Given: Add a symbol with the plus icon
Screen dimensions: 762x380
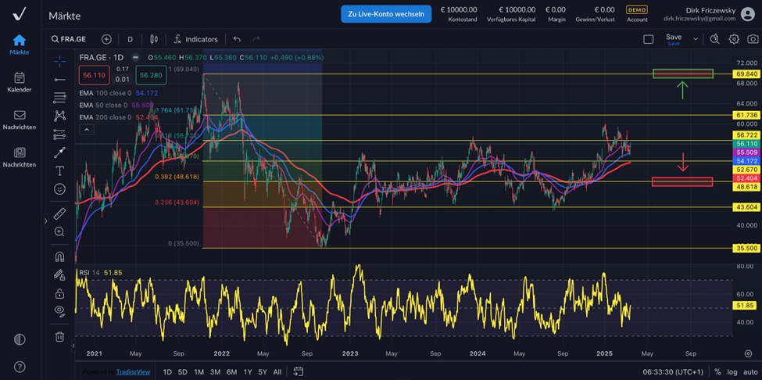Looking at the screenshot, I should click(x=106, y=39).
